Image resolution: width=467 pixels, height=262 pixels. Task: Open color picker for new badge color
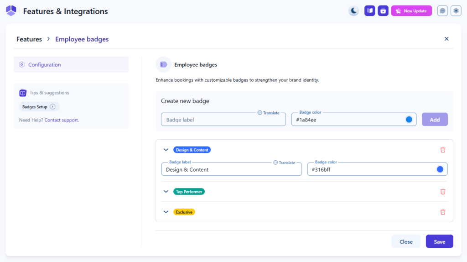(x=409, y=120)
